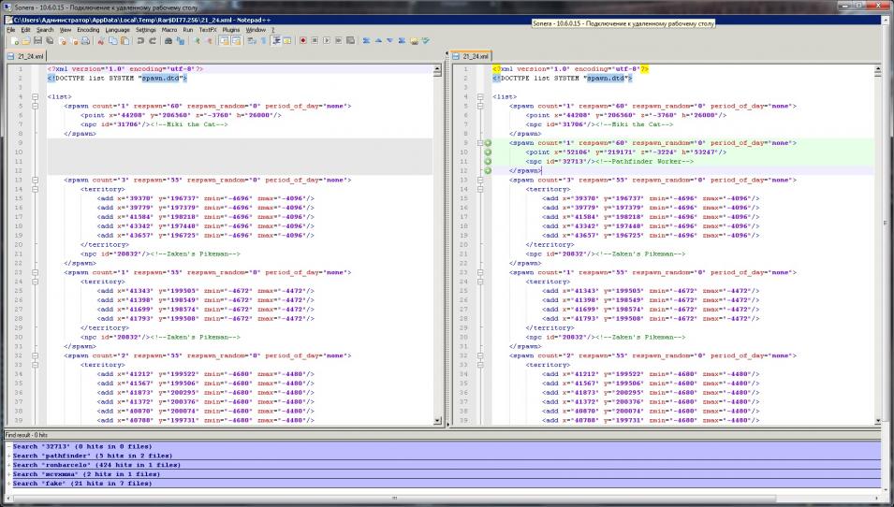Open Find using the binoculars icon

click(169, 40)
